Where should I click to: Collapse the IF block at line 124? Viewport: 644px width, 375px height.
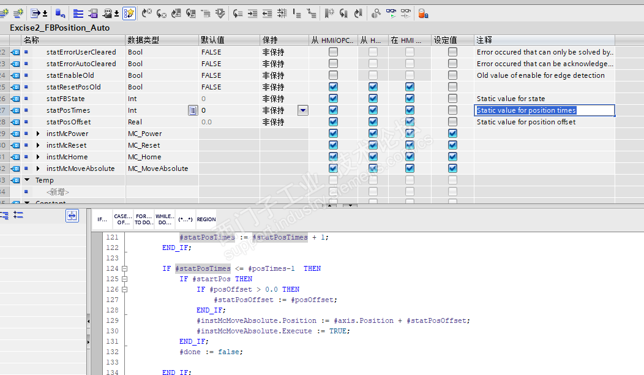click(x=125, y=268)
